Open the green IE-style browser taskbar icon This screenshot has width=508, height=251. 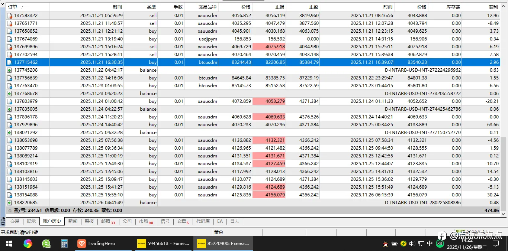click(46, 244)
